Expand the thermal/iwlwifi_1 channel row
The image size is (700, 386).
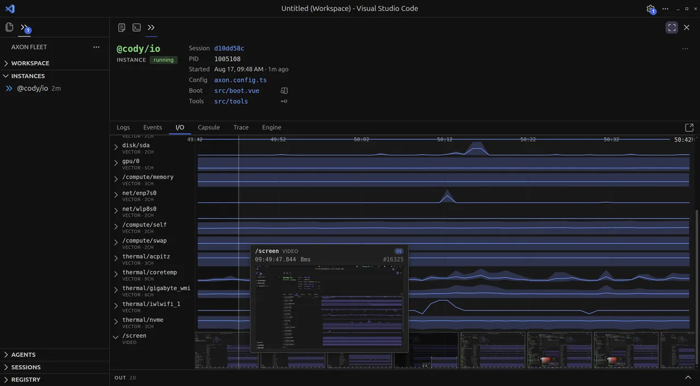tap(116, 306)
